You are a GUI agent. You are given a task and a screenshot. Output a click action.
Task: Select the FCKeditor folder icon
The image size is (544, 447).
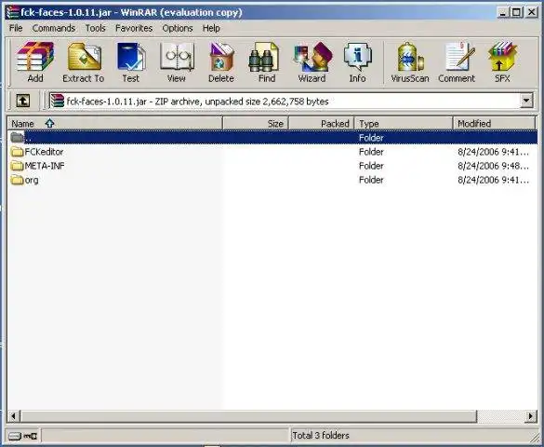[x=17, y=152]
